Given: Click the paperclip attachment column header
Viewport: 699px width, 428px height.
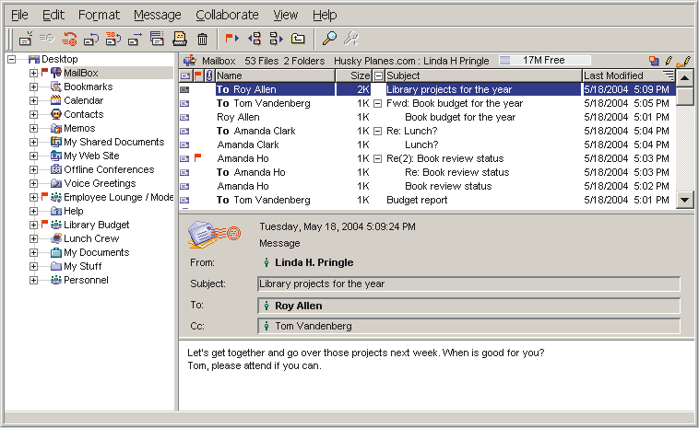Looking at the screenshot, I should pos(209,75).
